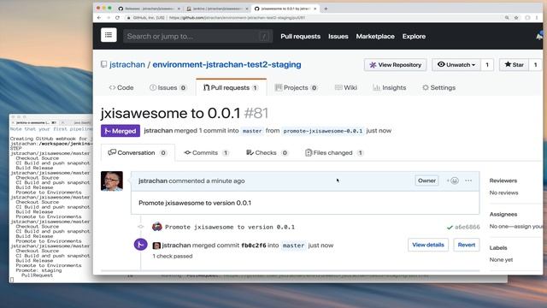
Task: Open jstrachan owner profile link
Action: pyautogui.click(x=127, y=65)
